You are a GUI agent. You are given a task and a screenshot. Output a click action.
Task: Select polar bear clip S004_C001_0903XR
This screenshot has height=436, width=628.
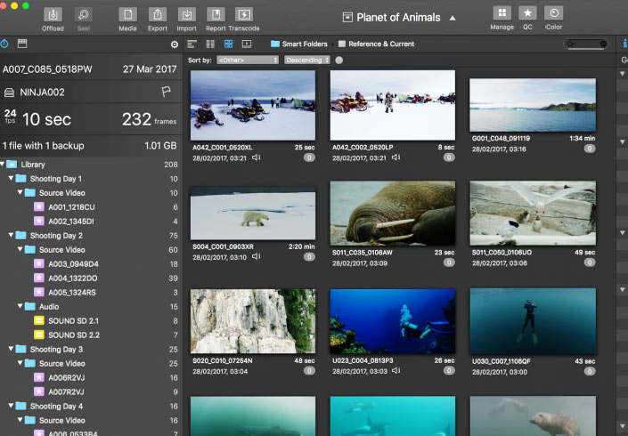[253, 214]
